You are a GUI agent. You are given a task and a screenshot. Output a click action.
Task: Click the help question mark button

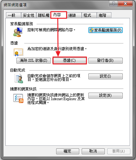pyautogui.click(x=113, y=4)
